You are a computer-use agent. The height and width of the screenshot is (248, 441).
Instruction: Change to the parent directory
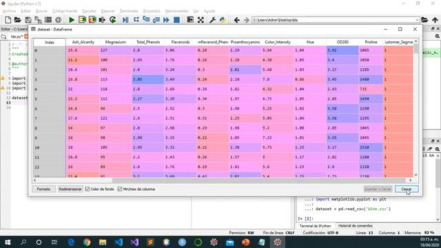point(435,20)
